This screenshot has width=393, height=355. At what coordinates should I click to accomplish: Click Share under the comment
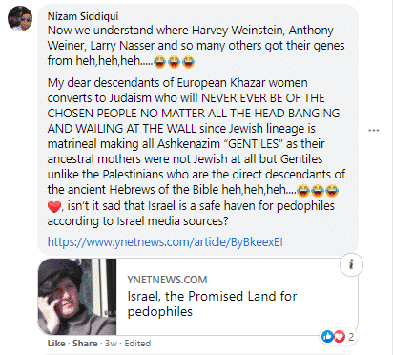[85, 344]
